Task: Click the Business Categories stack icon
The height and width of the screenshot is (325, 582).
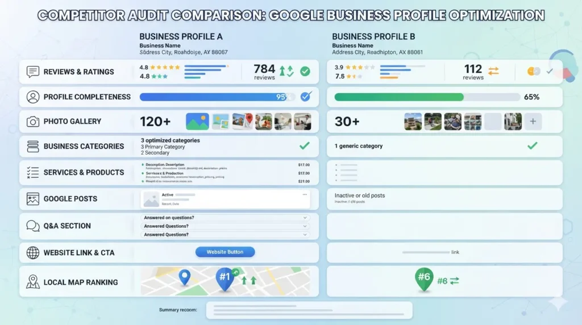Action: (32, 146)
